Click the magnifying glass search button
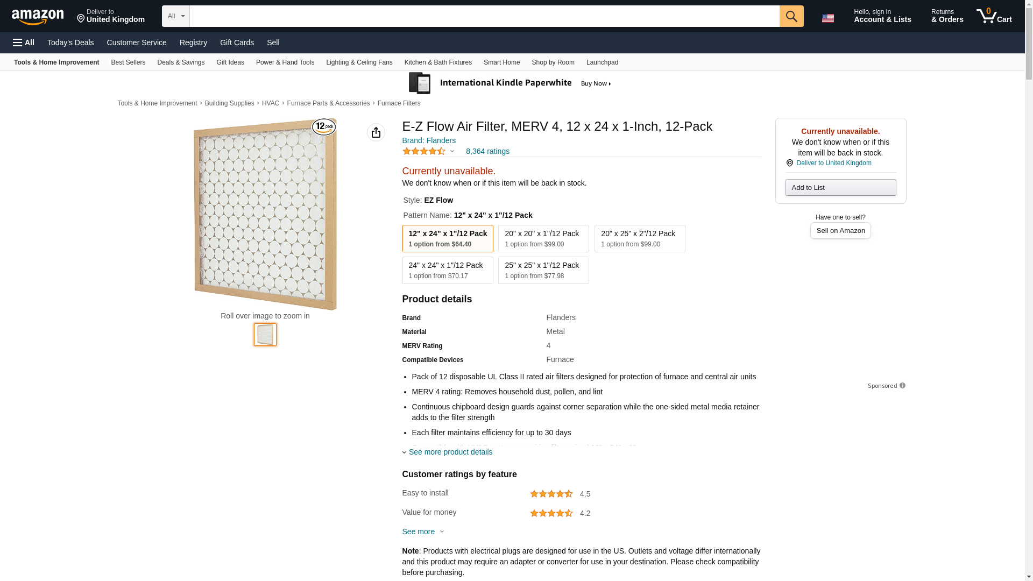The image size is (1033, 581). point(791,16)
